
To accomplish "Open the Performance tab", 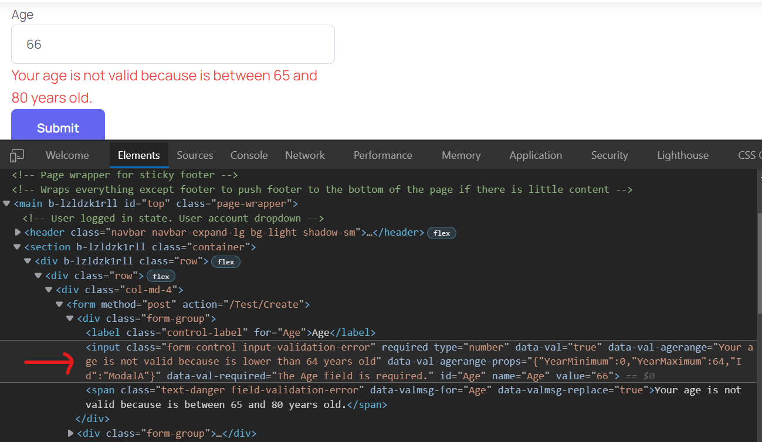I will (383, 155).
